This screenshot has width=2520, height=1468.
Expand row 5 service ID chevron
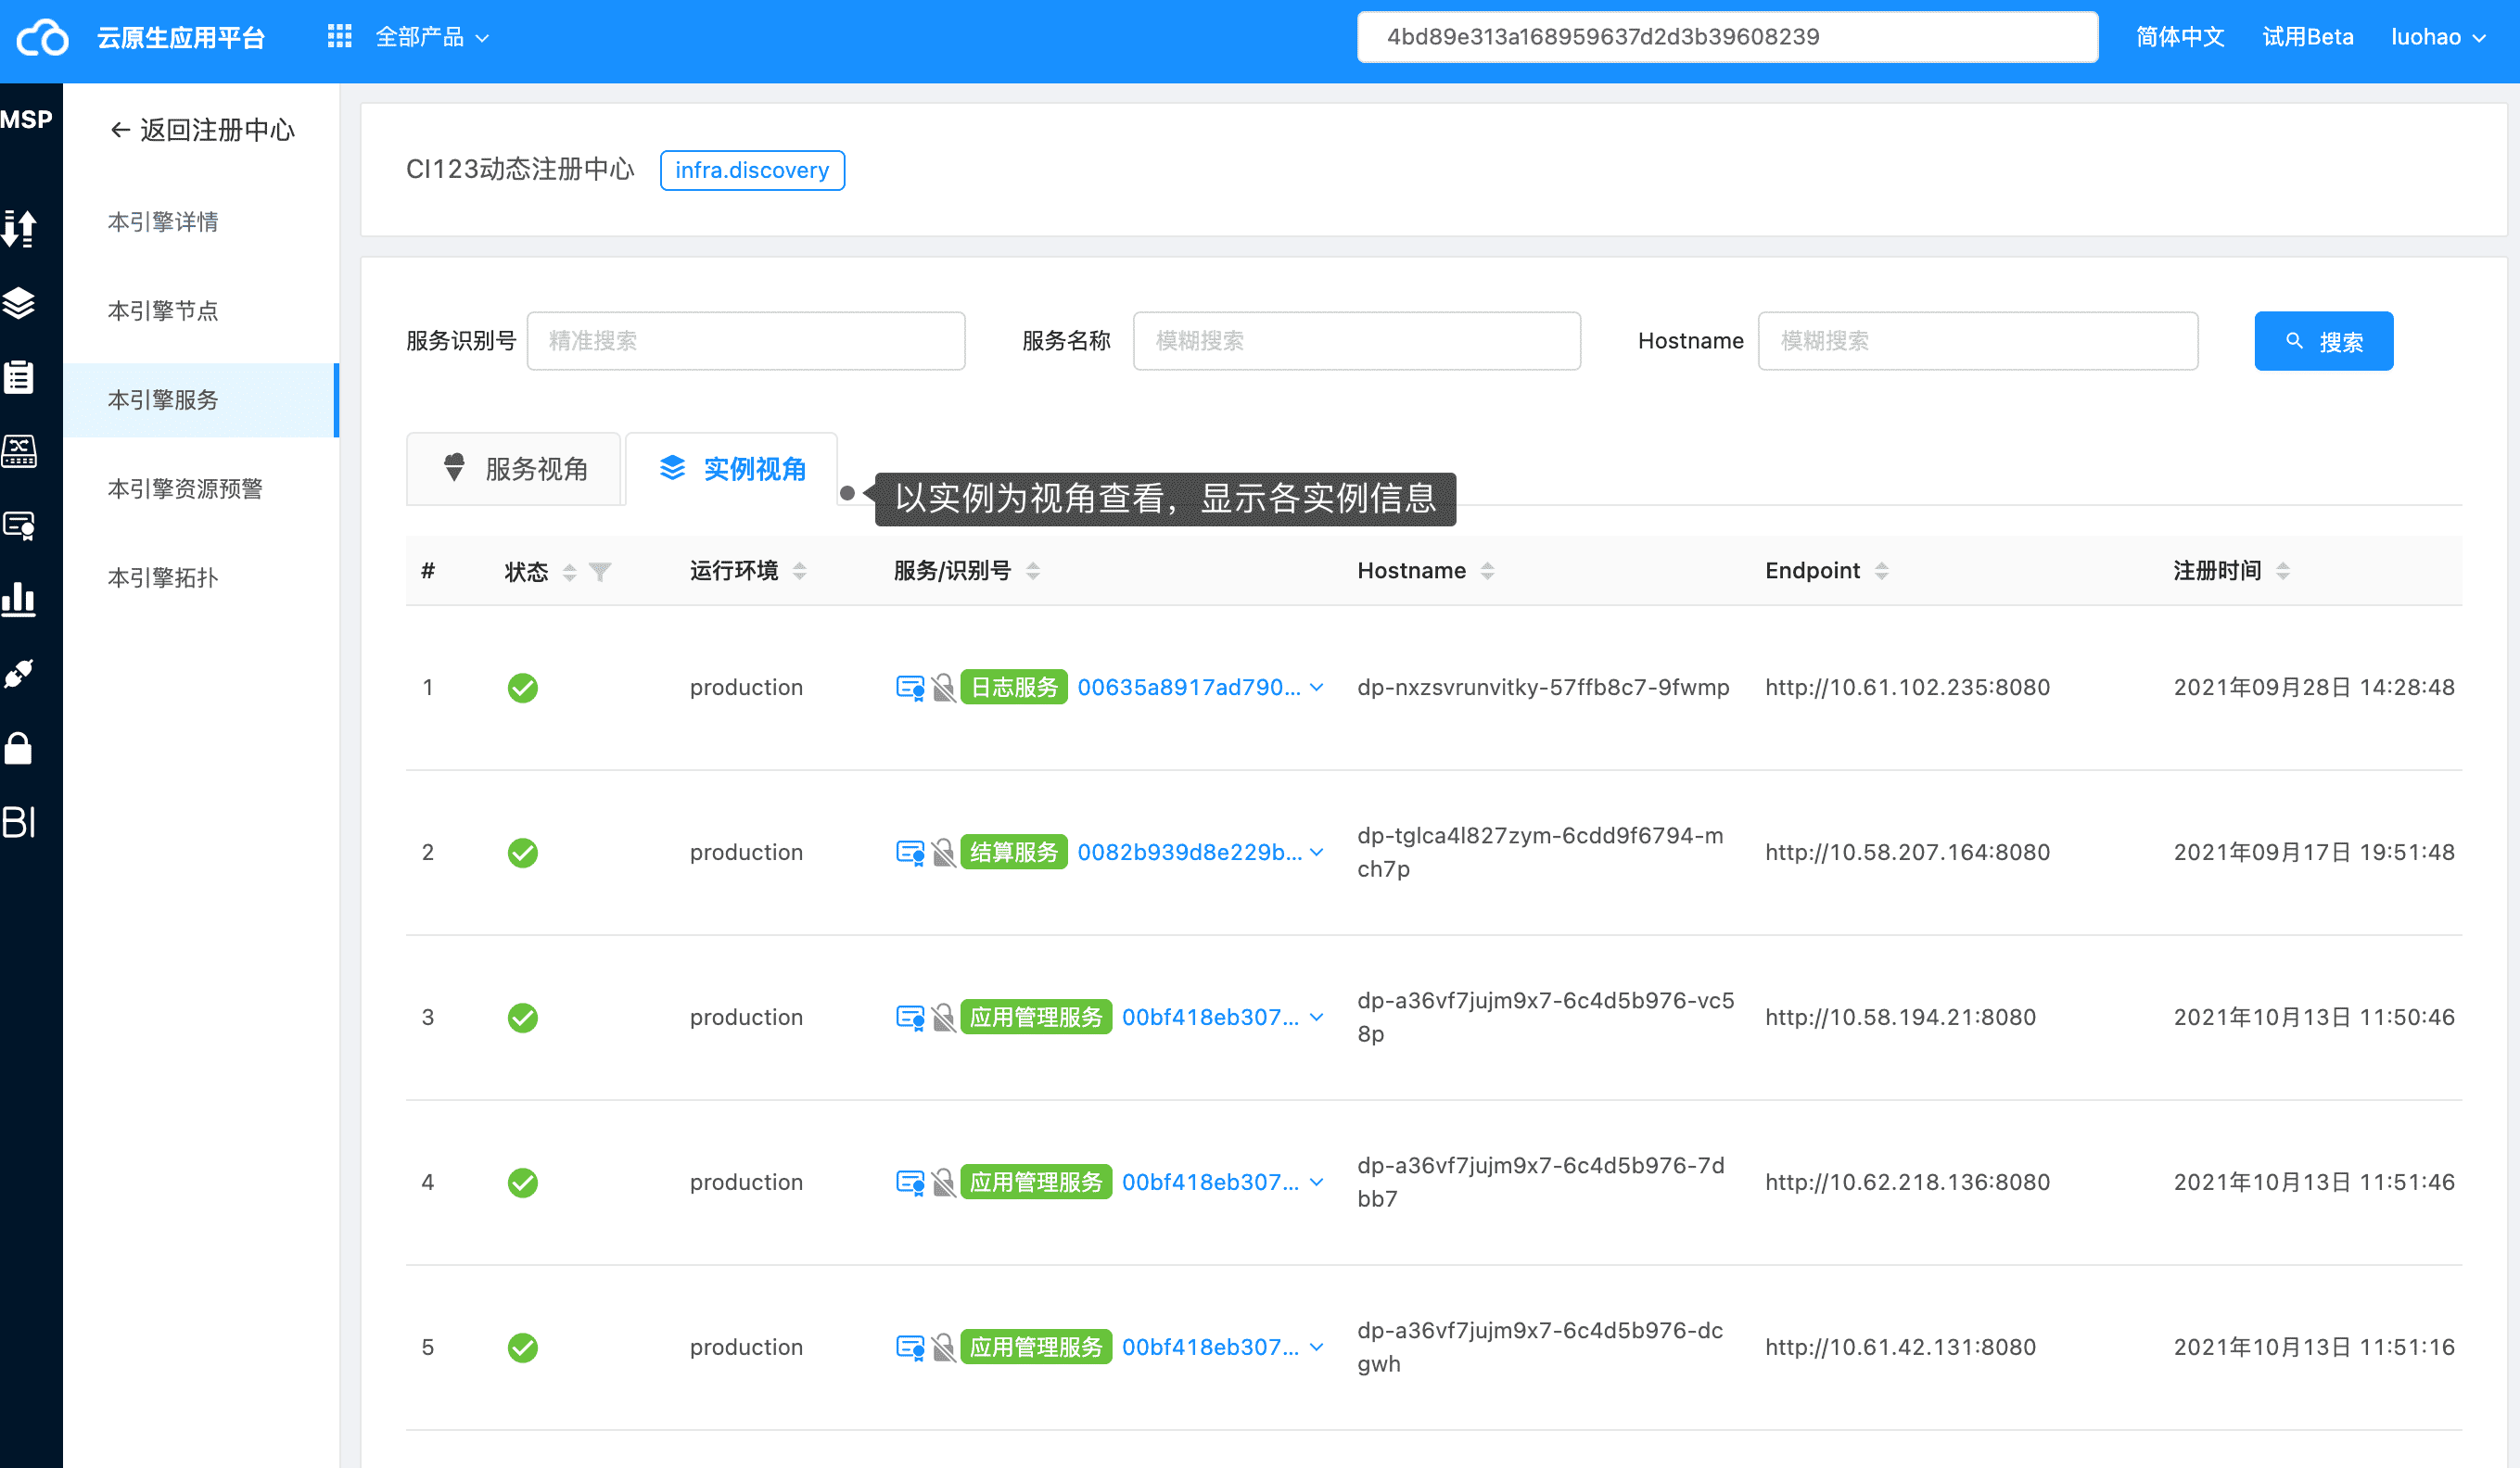1317,1348
